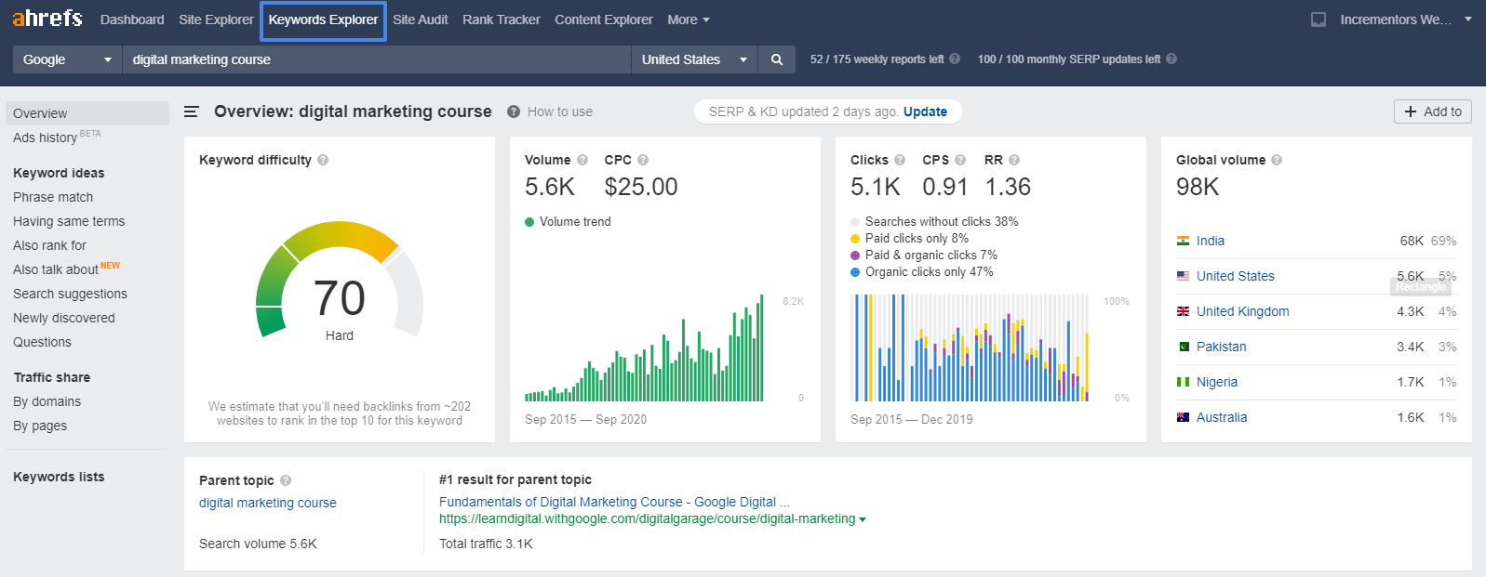Click the Update link for SERP & KD

coord(925,111)
